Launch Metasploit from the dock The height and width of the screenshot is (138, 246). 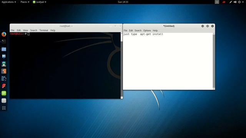4,56
